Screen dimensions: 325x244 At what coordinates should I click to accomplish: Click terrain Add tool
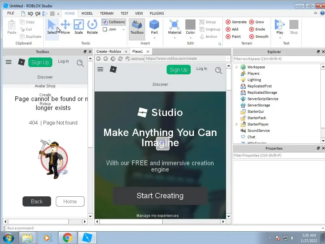(232, 29)
